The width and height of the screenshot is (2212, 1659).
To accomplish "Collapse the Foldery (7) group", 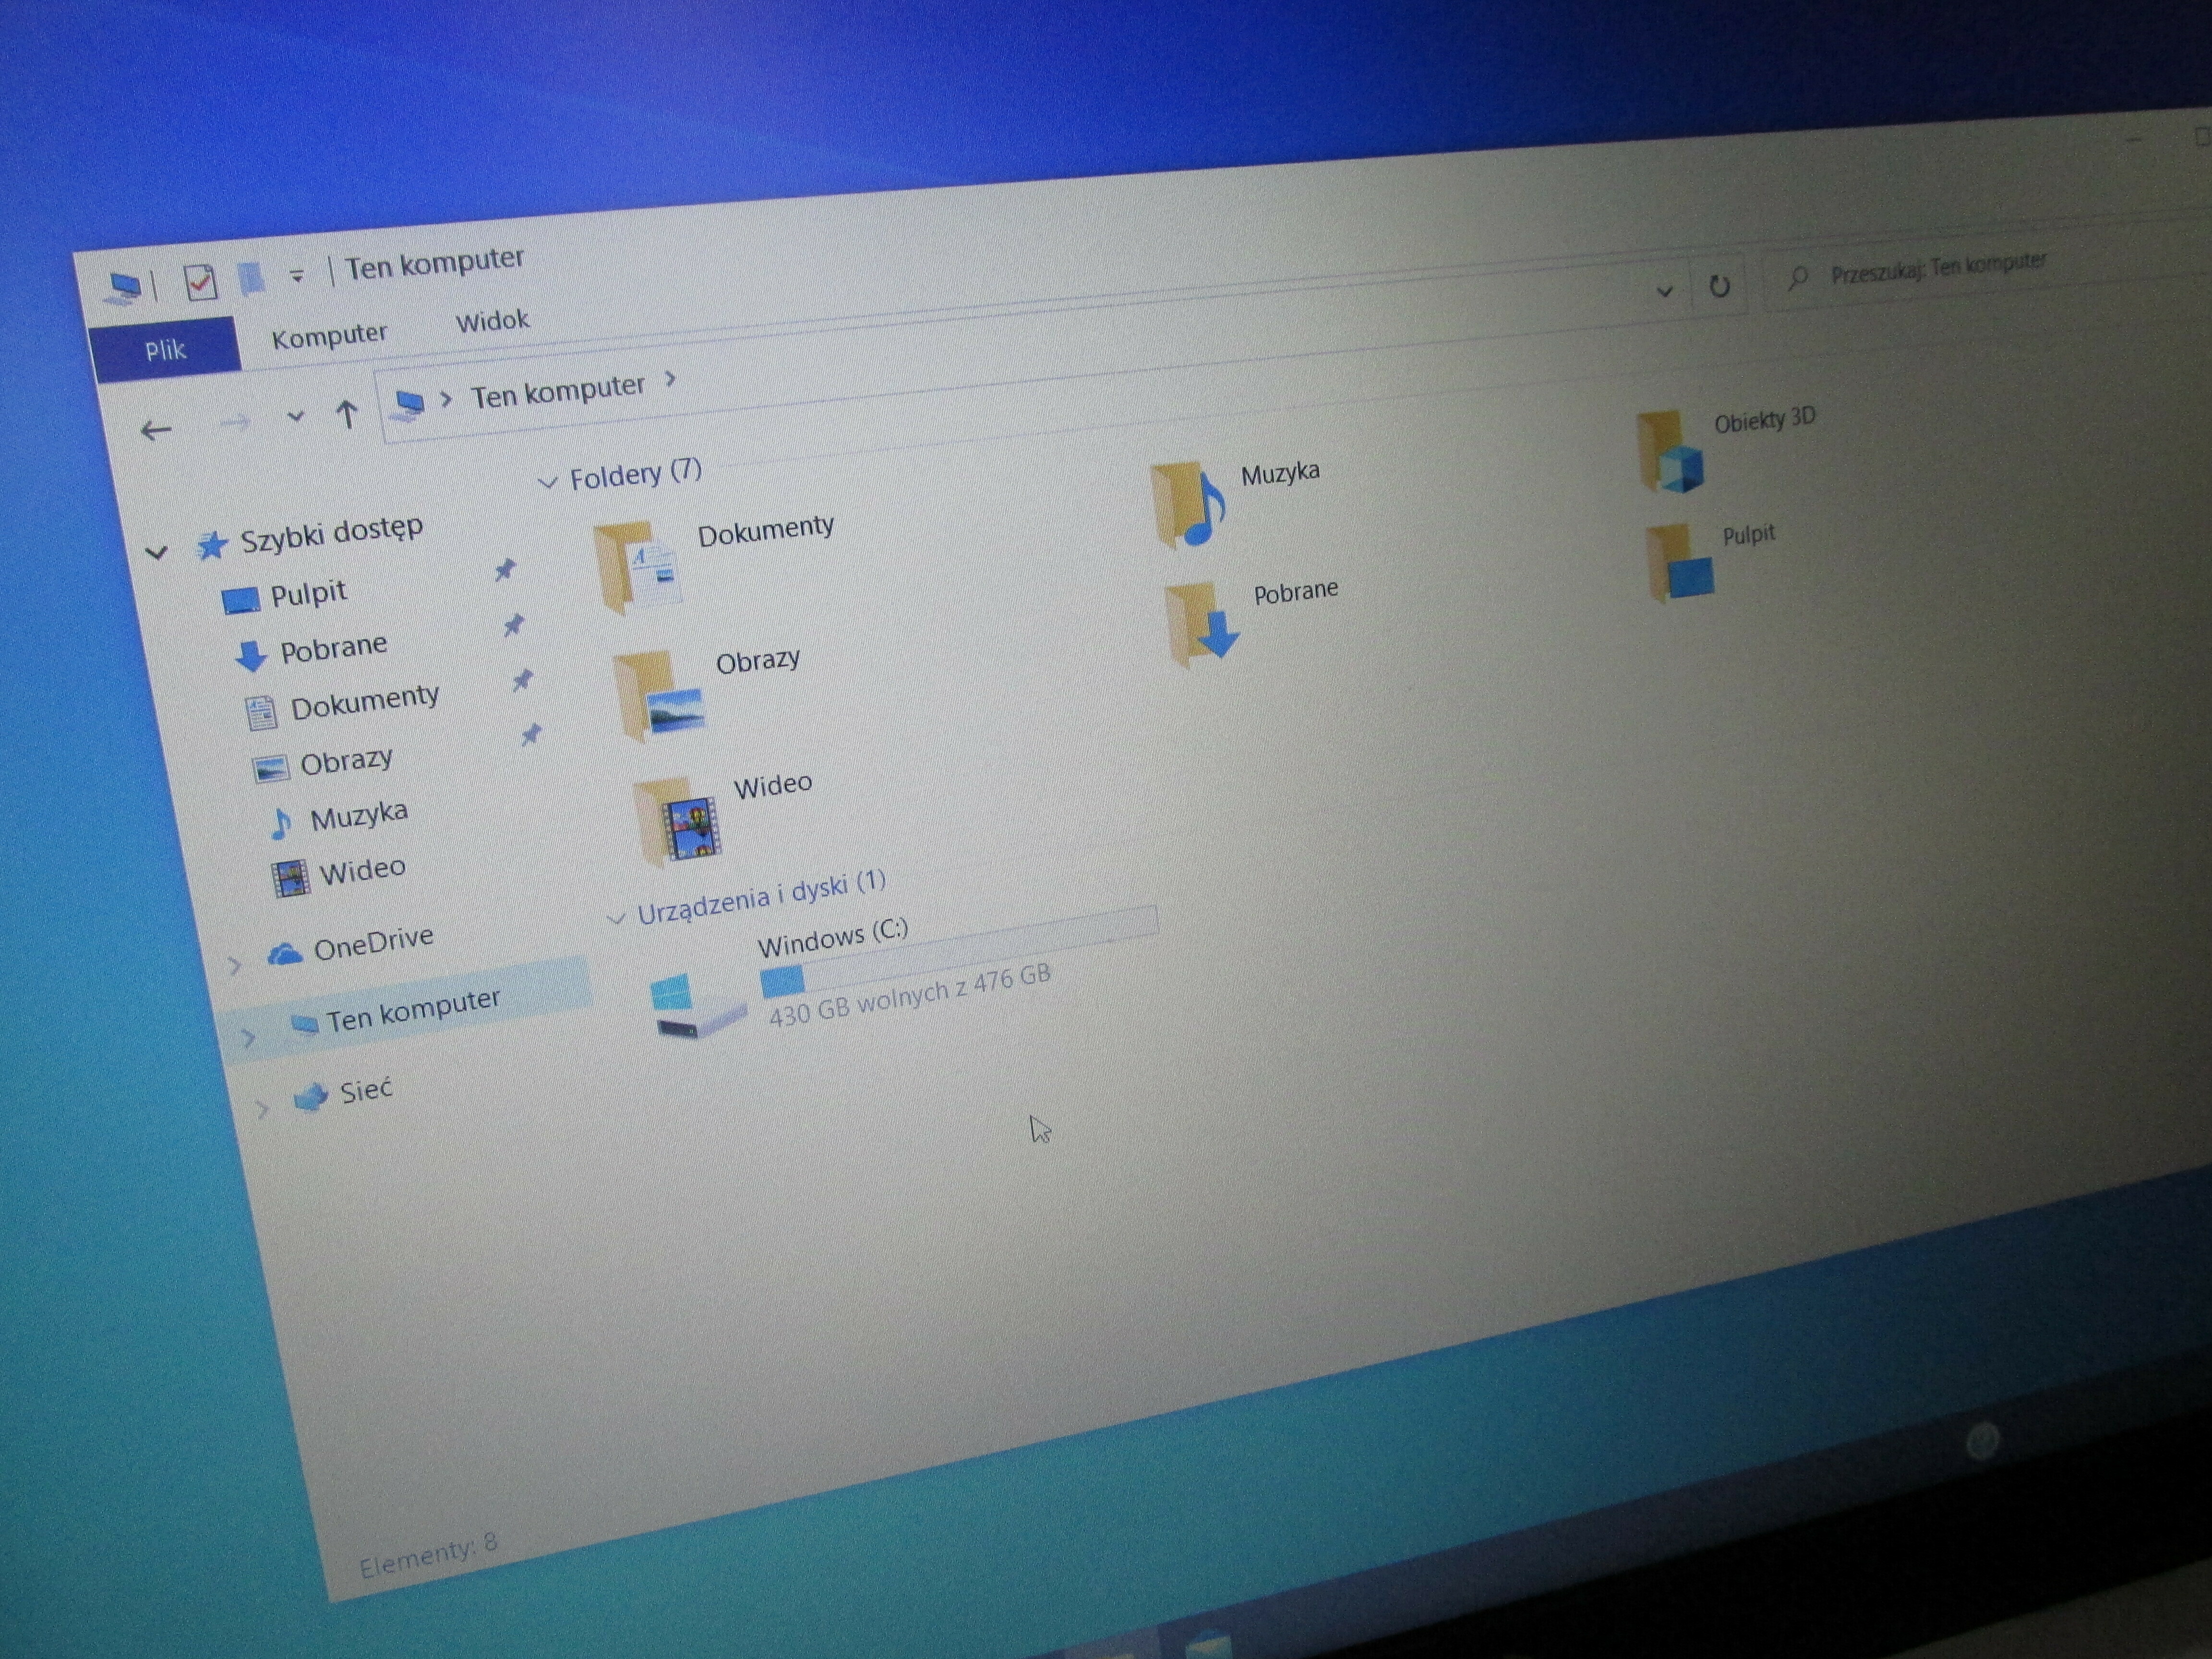I will [x=547, y=483].
